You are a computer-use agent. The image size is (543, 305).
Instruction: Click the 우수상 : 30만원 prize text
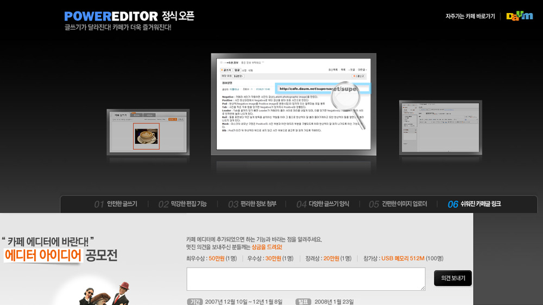click(x=270, y=258)
